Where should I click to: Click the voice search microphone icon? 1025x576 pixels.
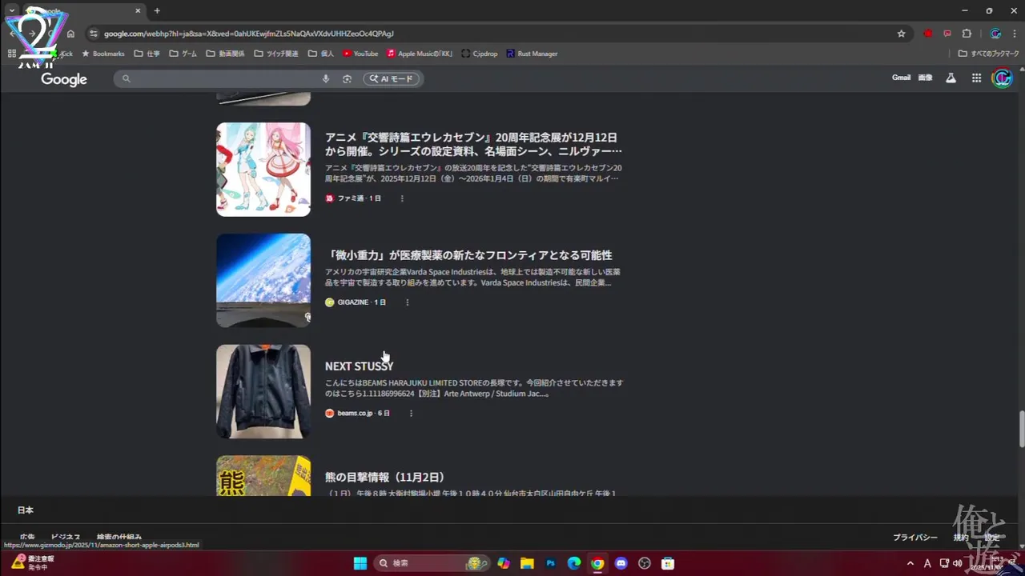[325, 78]
